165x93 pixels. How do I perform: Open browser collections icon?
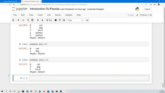155,4
